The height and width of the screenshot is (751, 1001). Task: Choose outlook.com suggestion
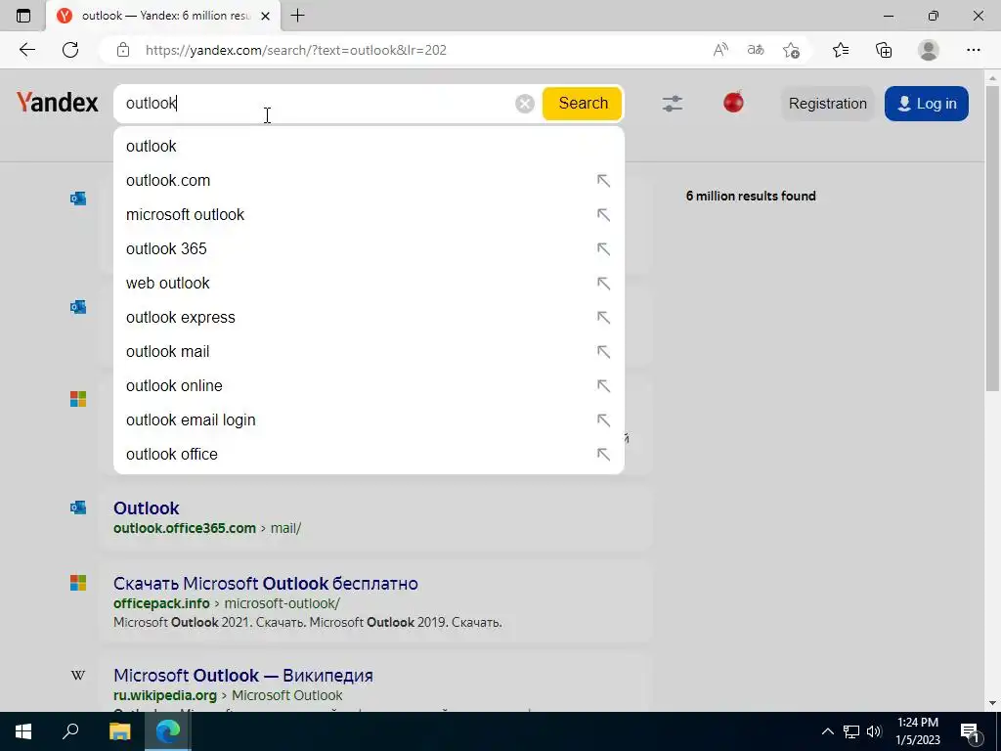(x=369, y=181)
